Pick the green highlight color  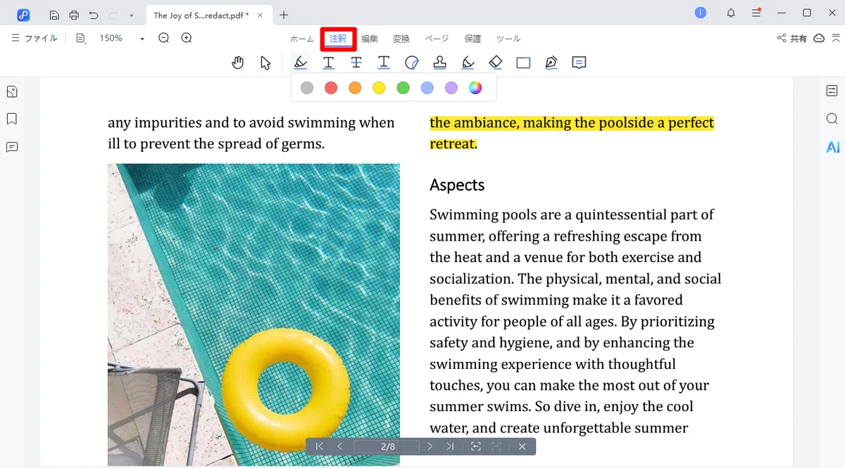click(x=403, y=88)
